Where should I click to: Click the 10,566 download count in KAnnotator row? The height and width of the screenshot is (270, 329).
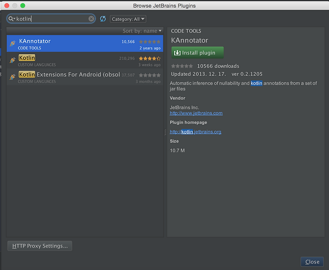tap(128, 42)
